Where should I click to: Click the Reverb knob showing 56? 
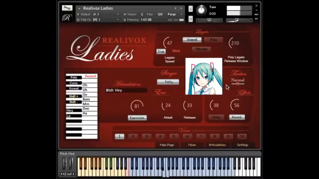coord(236,105)
